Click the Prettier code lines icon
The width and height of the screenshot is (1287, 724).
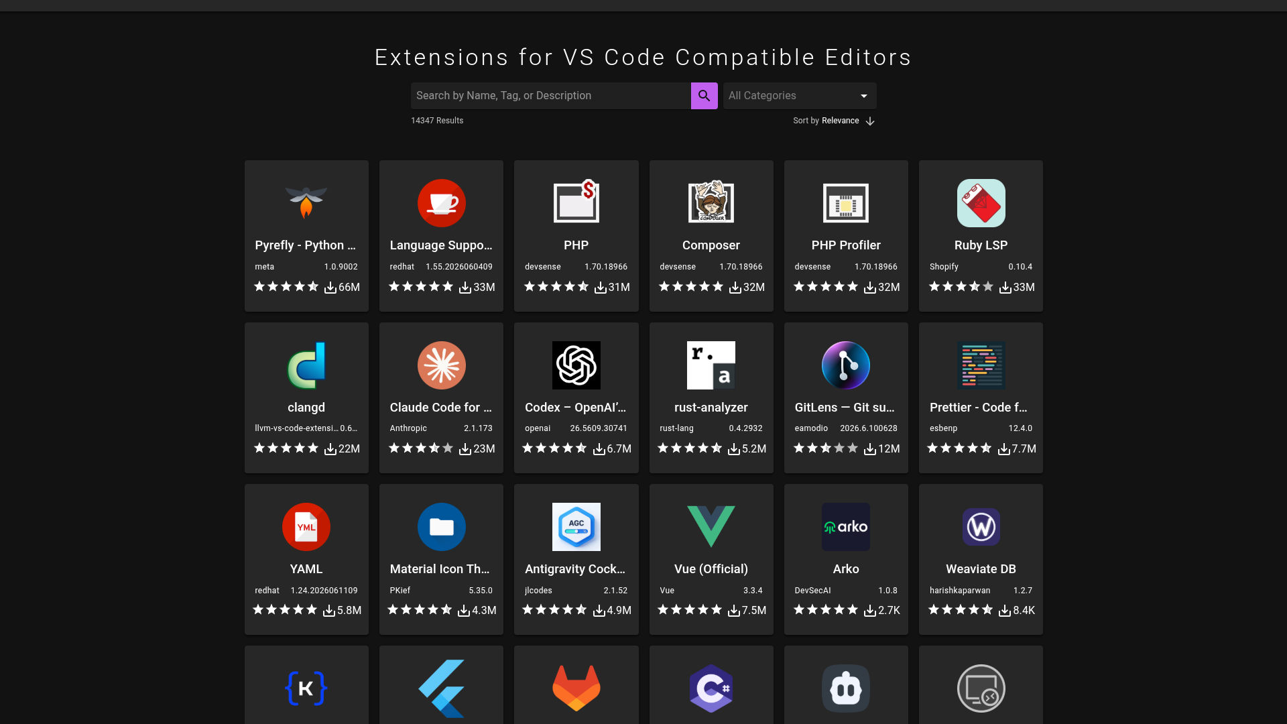click(x=981, y=365)
